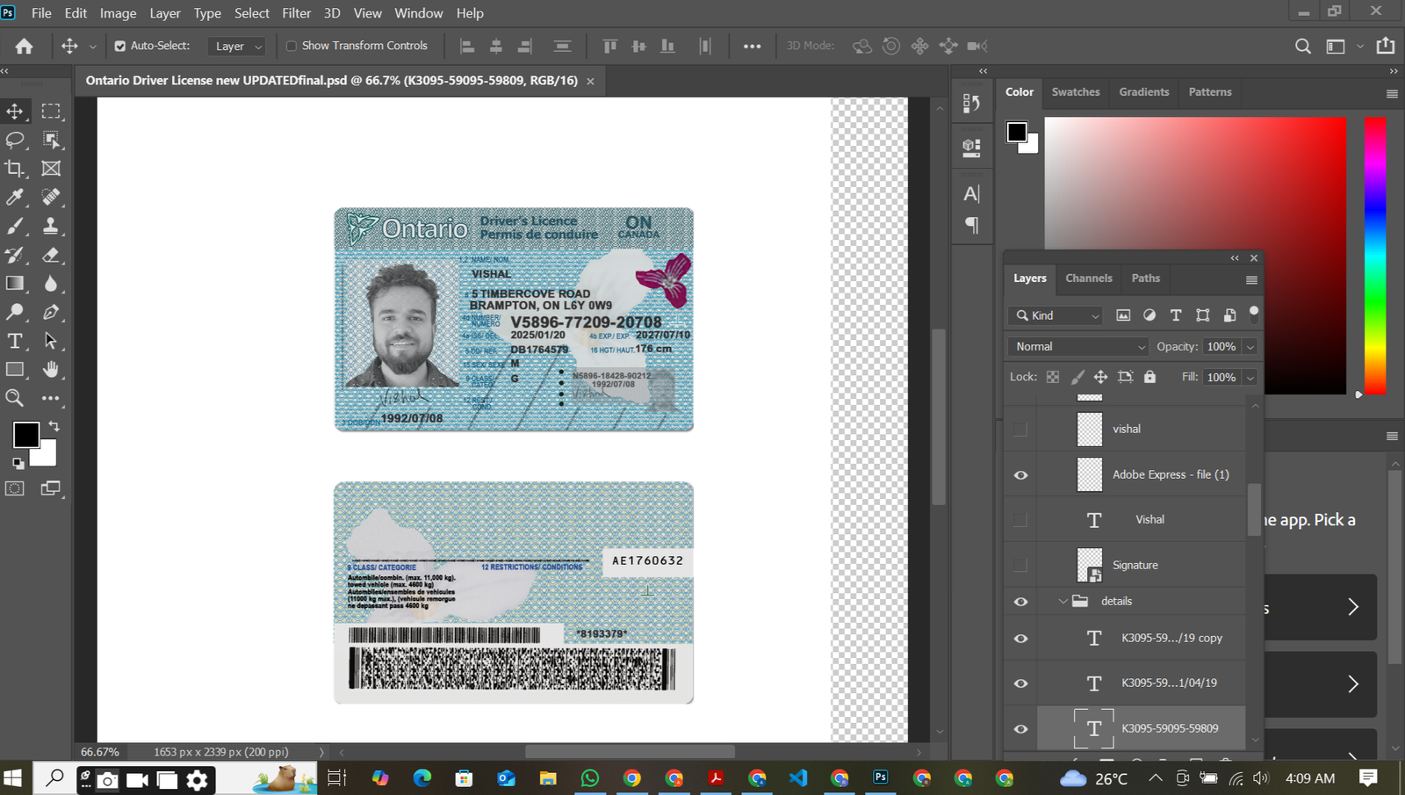1405x795 pixels.
Task: Switch to the Gradients tab
Action: pyautogui.click(x=1144, y=92)
